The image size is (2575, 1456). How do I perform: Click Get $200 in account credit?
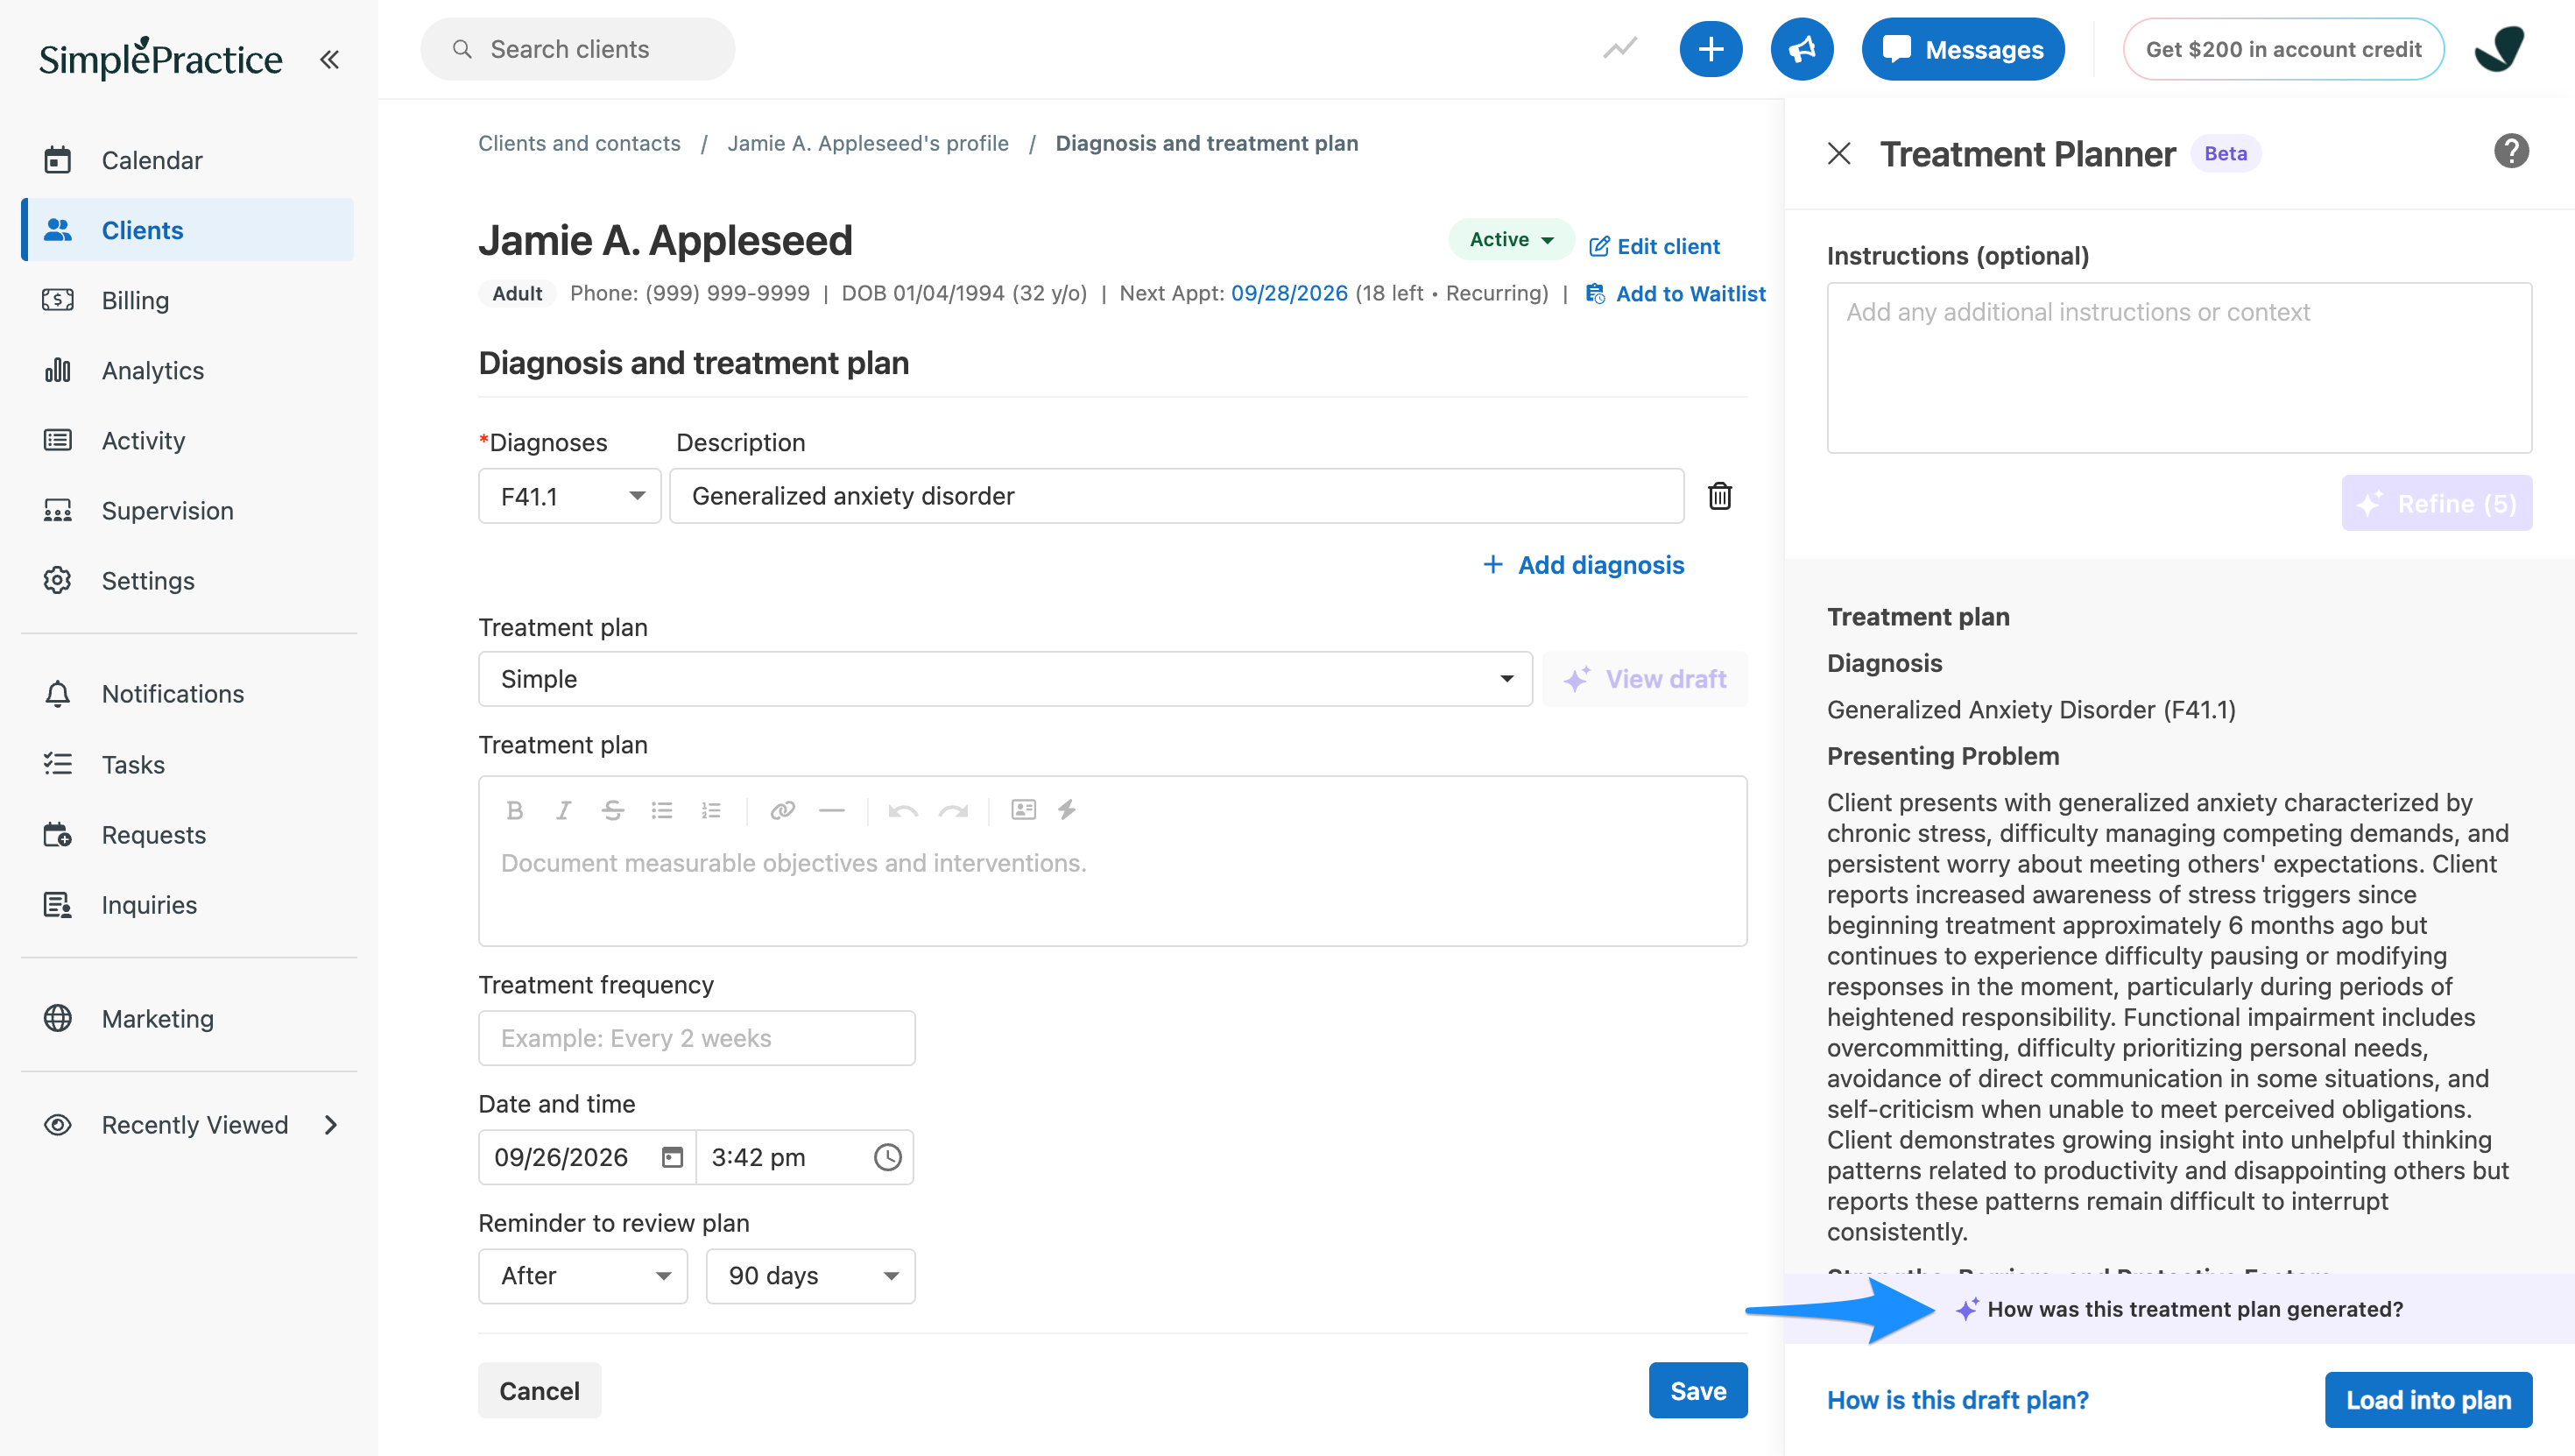point(2283,49)
